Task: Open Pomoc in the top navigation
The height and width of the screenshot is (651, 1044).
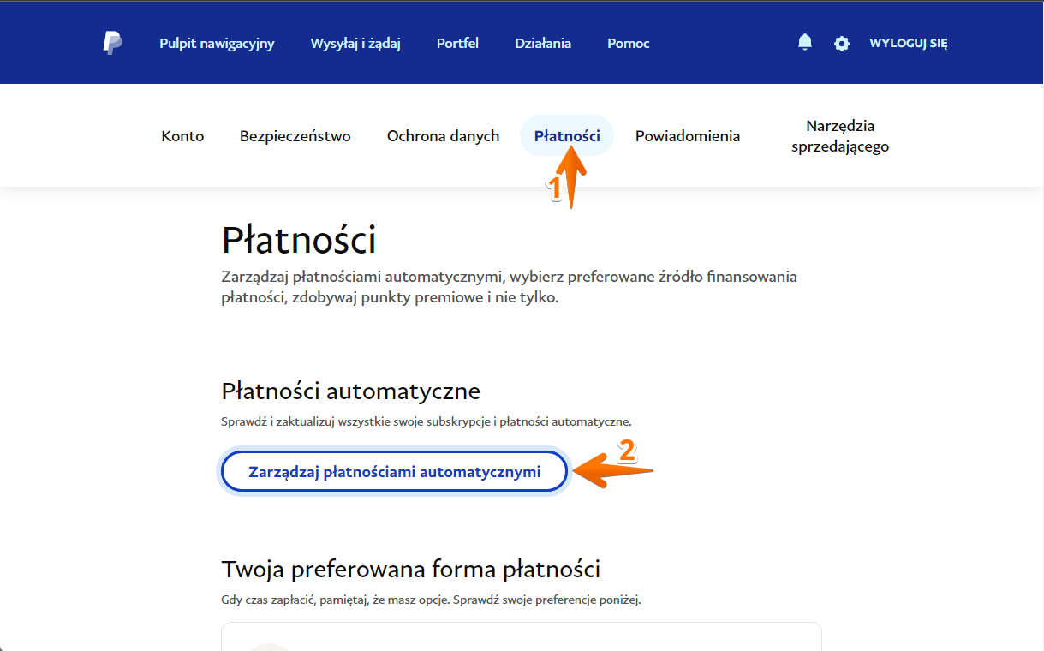Action: click(x=629, y=43)
